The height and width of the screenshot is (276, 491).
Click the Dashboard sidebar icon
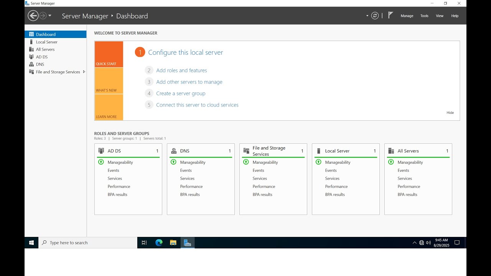click(31, 34)
